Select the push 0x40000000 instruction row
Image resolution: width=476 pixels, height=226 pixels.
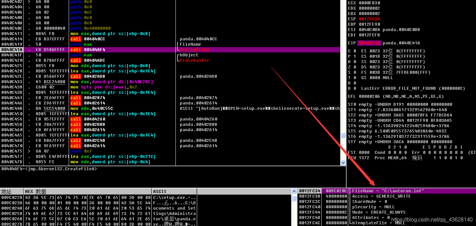[90, 28]
